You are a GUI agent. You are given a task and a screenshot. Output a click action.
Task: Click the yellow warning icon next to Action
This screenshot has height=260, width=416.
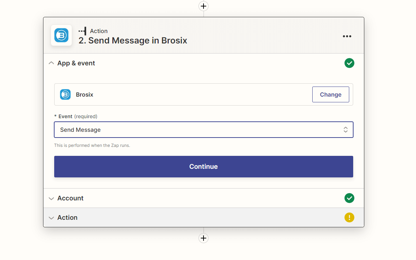tap(349, 218)
